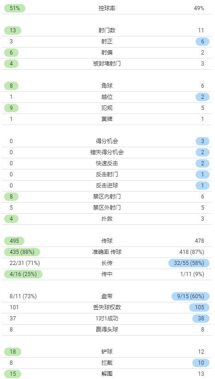The width and height of the screenshot is (215, 379).
Task: Click the blue 32/55 (58%) long-pass badge
Action: pos(189,263)
